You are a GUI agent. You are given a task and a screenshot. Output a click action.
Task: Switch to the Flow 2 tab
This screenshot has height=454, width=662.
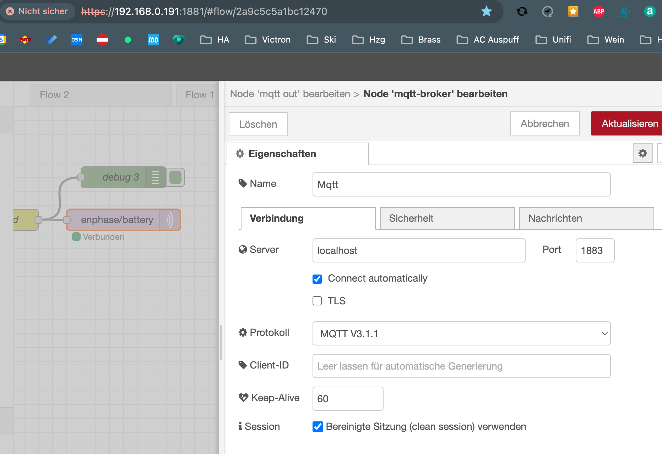coord(101,95)
